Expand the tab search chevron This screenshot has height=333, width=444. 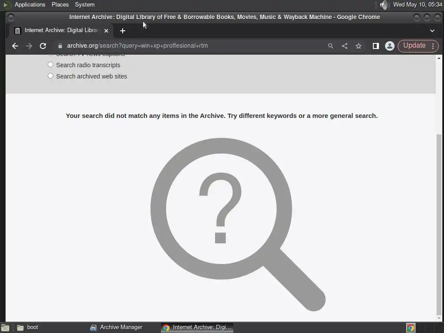432,31
